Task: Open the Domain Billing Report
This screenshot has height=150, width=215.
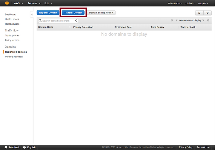Action: click(x=101, y=13)
